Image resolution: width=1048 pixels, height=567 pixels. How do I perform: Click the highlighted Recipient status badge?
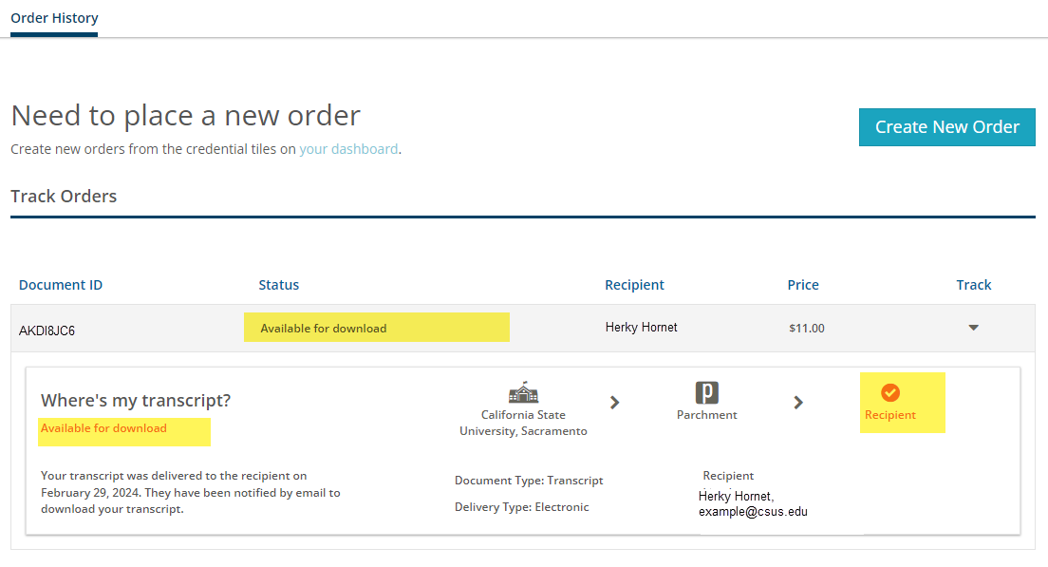pos(902,403)
